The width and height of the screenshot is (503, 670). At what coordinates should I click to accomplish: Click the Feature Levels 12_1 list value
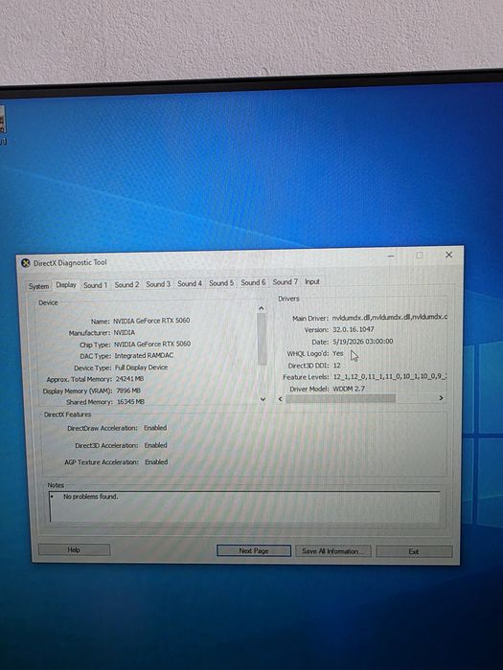(390, 377)
